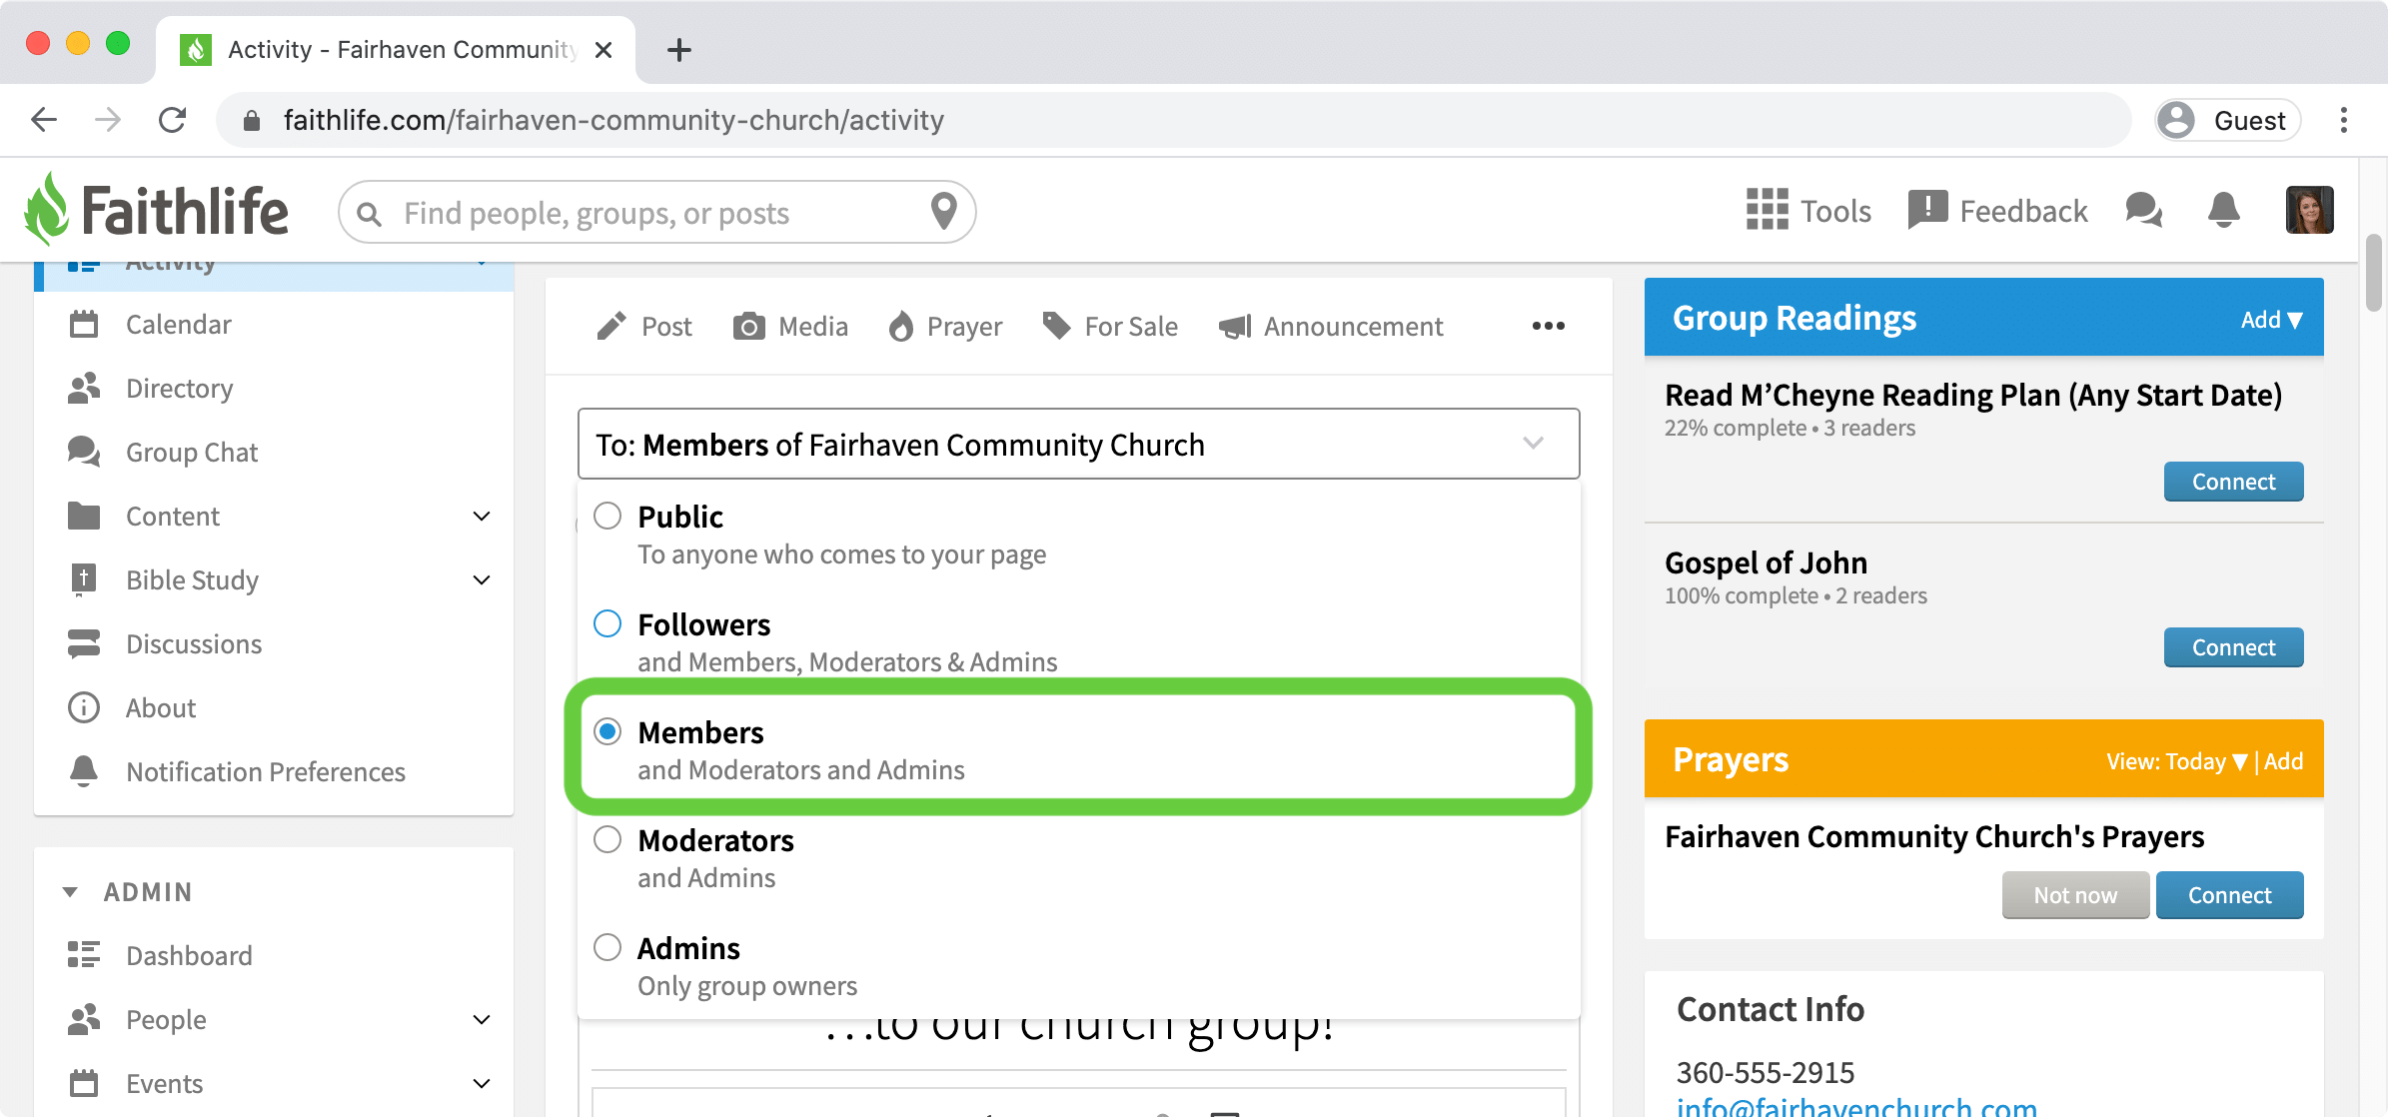Image resolution: width=2388 pixels, height=1117 pixels.
Task: Go back in browser history
Action: [x=44, y=120]
